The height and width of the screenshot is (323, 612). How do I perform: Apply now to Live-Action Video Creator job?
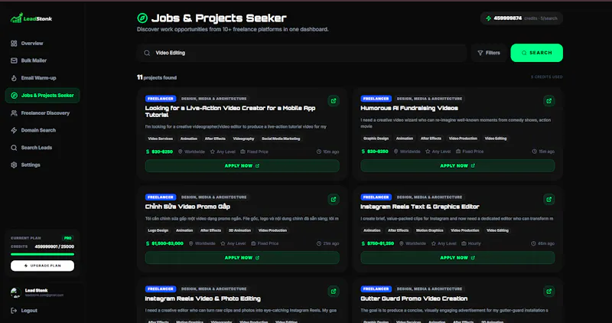[x=242, y=165]
